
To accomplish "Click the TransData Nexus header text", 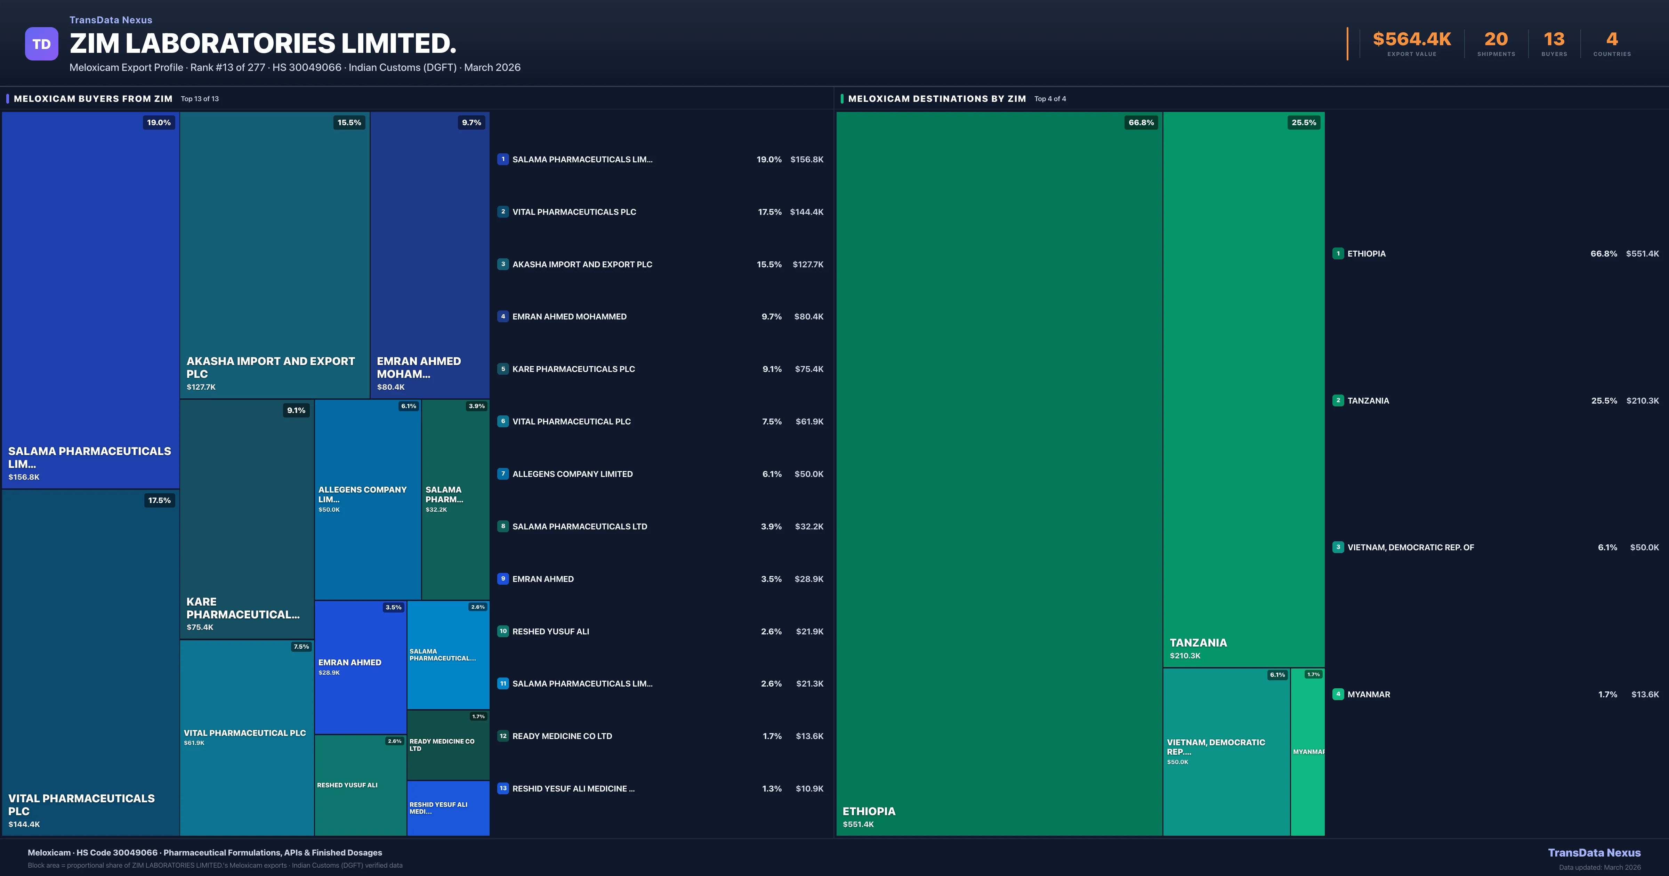I will click(111, 20).
